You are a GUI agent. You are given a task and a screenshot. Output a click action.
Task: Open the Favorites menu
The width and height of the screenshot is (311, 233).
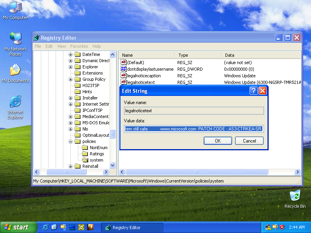tap(79, 46)
